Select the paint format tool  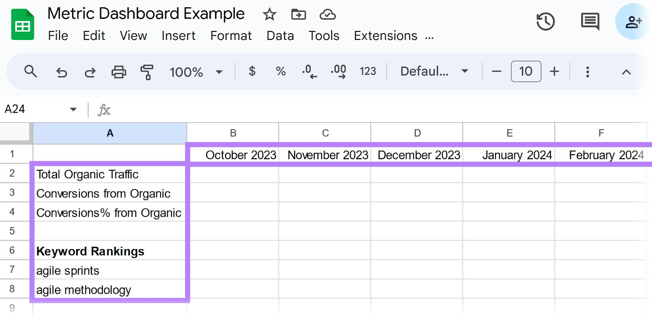(x=147, y=71)
